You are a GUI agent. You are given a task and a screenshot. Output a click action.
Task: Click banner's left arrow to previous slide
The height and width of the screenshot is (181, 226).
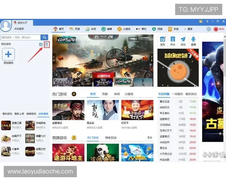coord(60,58)
